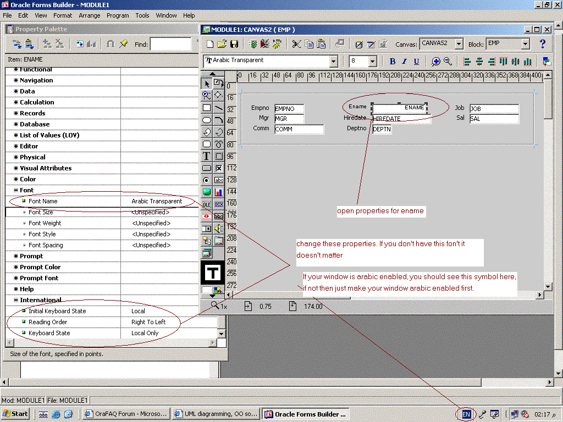Screen dimensions: 563x422
Task: Open the Block EMP dropdown
Action: click(525, 44)
